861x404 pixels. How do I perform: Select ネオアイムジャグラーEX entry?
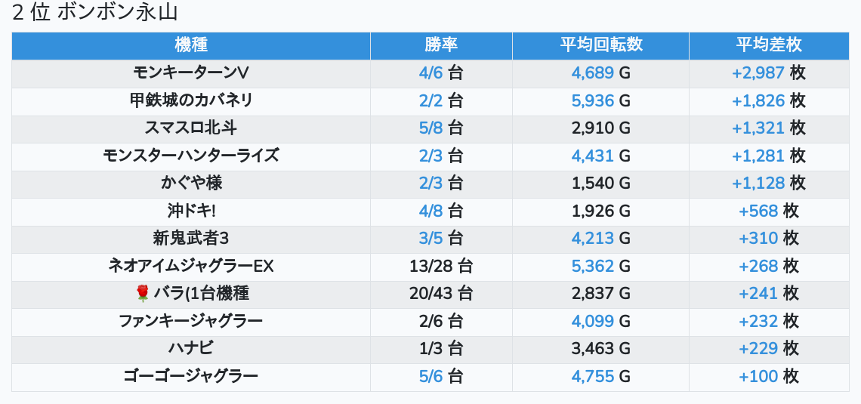click(191, 266)
